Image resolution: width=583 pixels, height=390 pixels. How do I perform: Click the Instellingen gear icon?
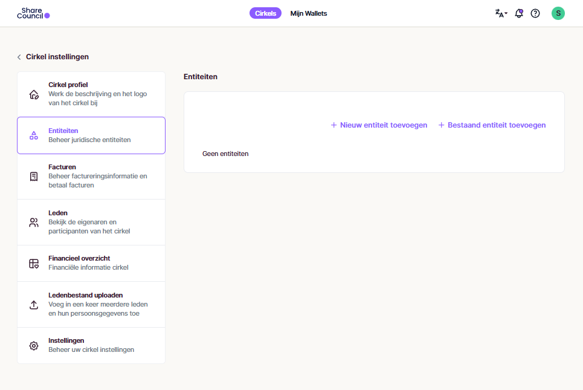[x=34, y=346]
